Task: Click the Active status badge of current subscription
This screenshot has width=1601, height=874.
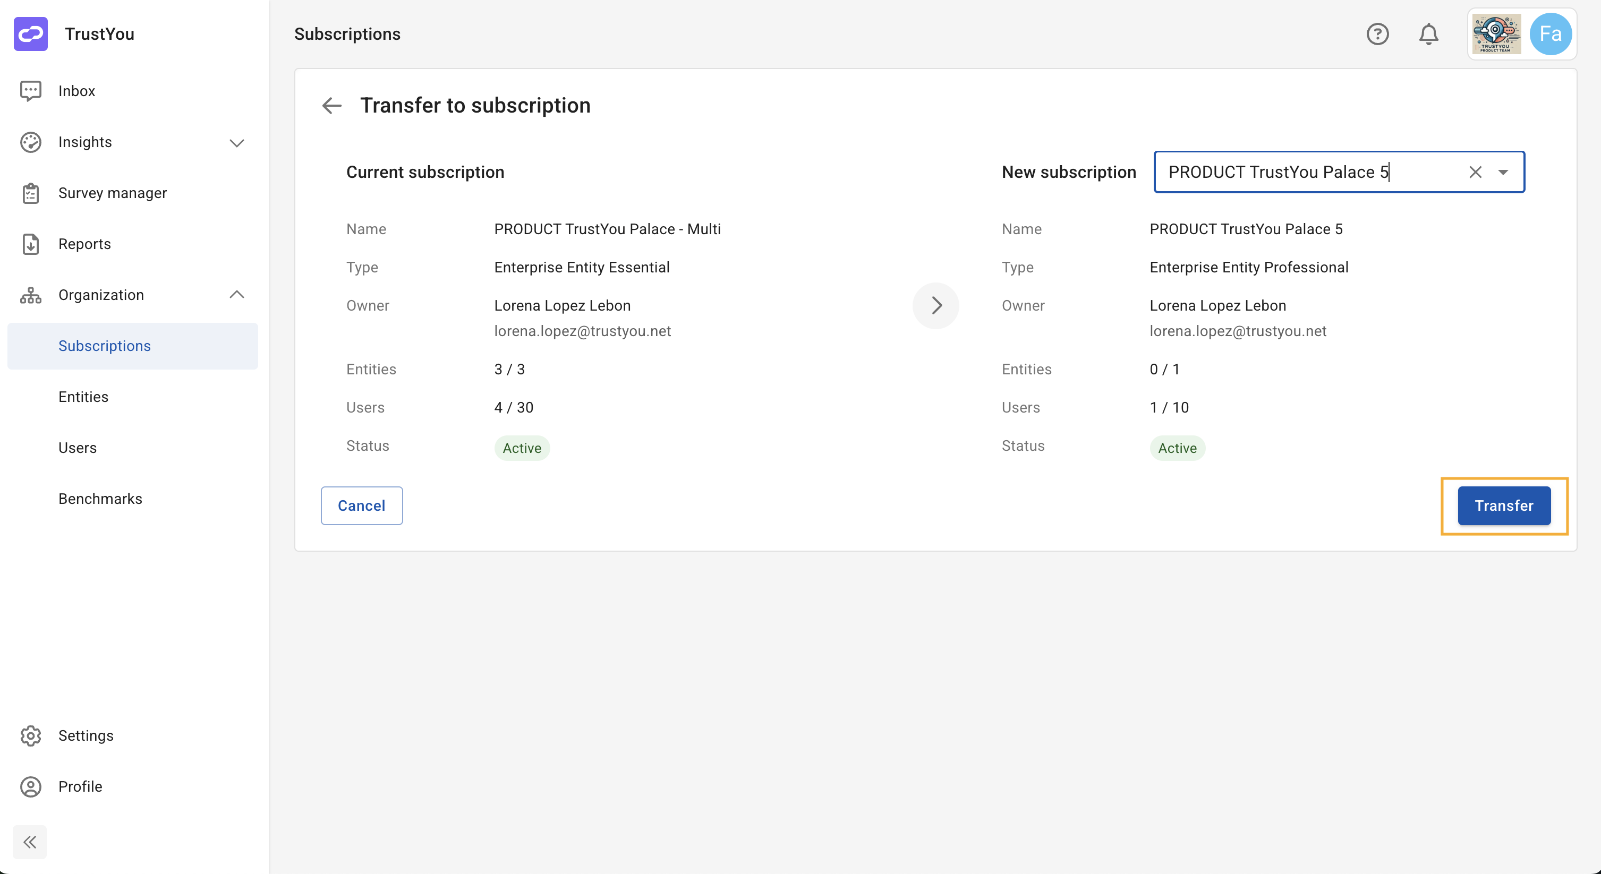Action: (522, 448)
